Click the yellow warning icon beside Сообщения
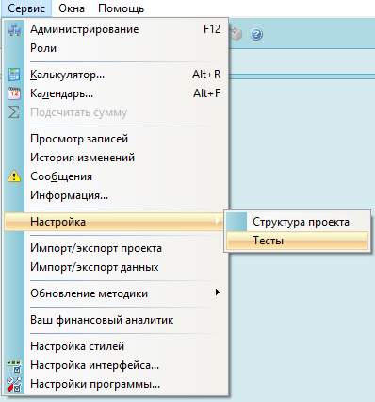375x402 pixels. tap(14, 176)
